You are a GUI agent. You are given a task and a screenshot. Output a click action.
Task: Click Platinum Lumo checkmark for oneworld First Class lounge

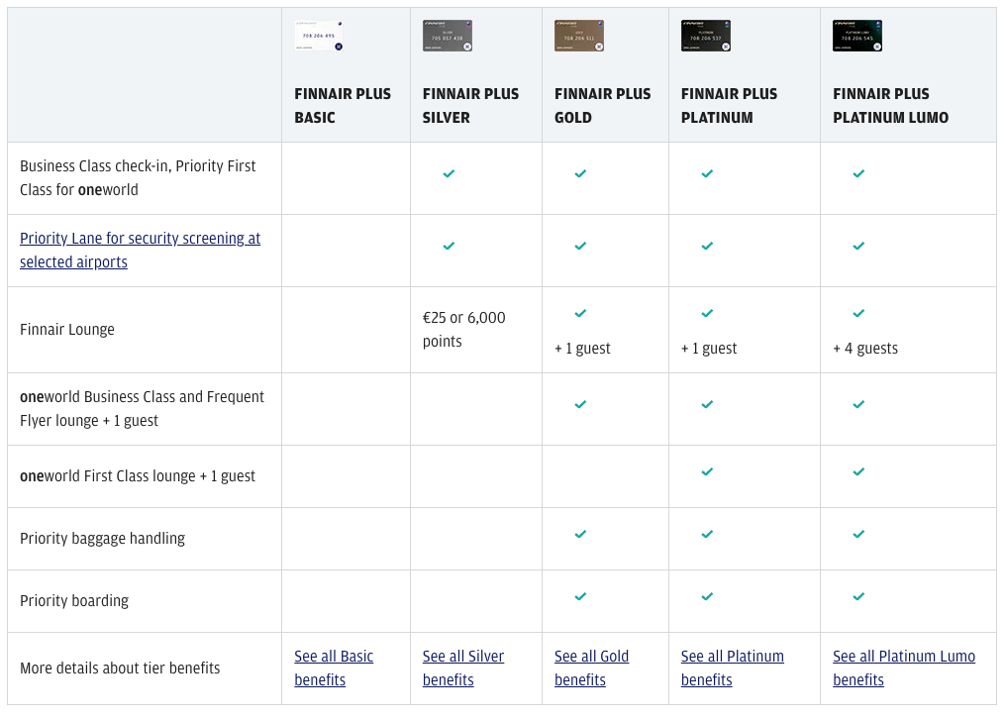pos(858,471)
